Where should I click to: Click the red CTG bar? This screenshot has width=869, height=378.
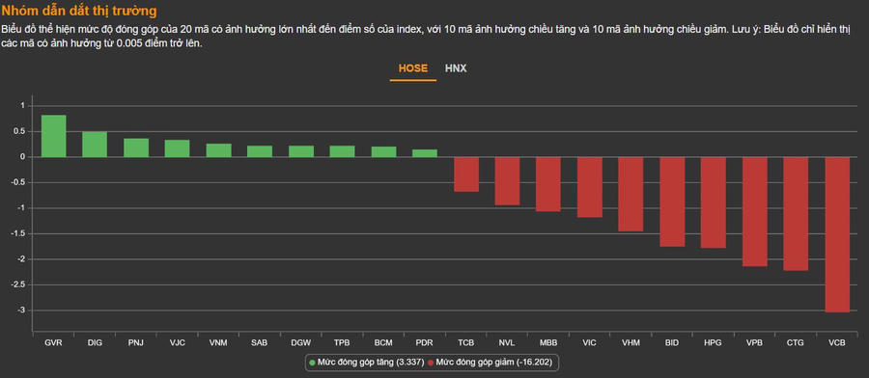point(796,214)
